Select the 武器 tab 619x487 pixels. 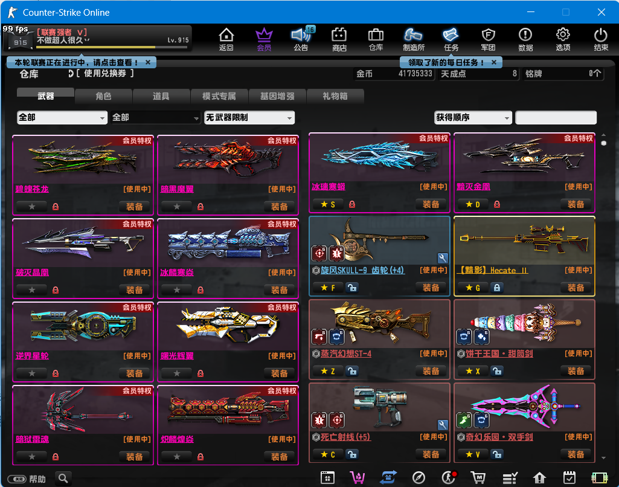pyautogui.click(x=45, y=96)
